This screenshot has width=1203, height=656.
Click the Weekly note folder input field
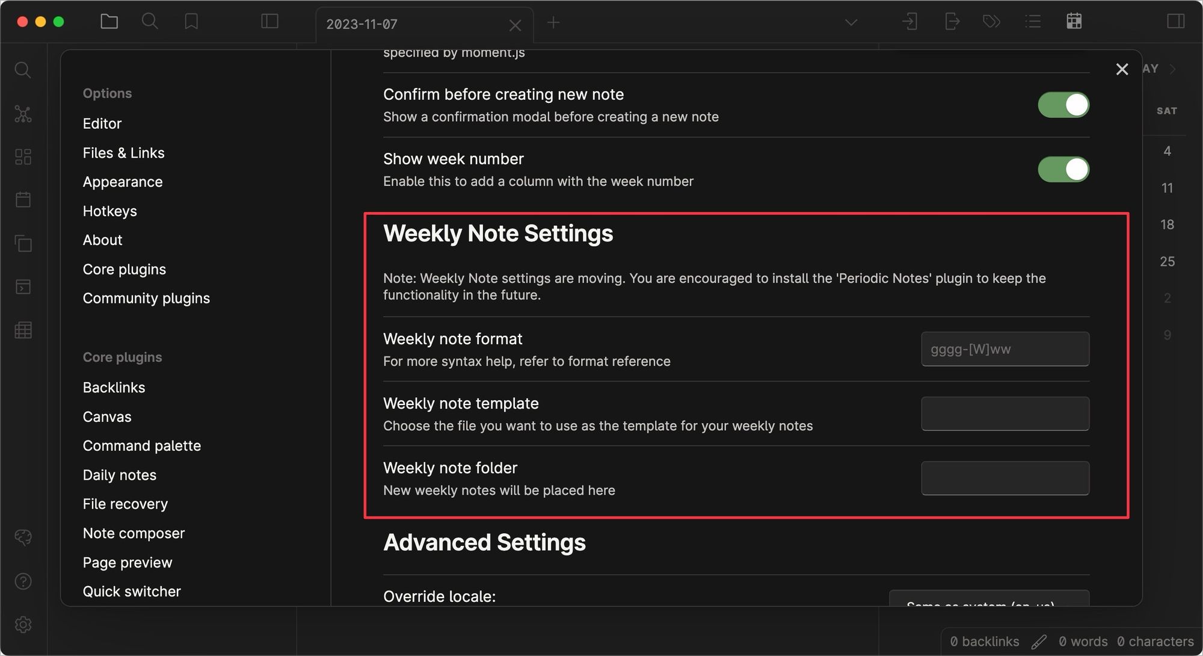1005,477
